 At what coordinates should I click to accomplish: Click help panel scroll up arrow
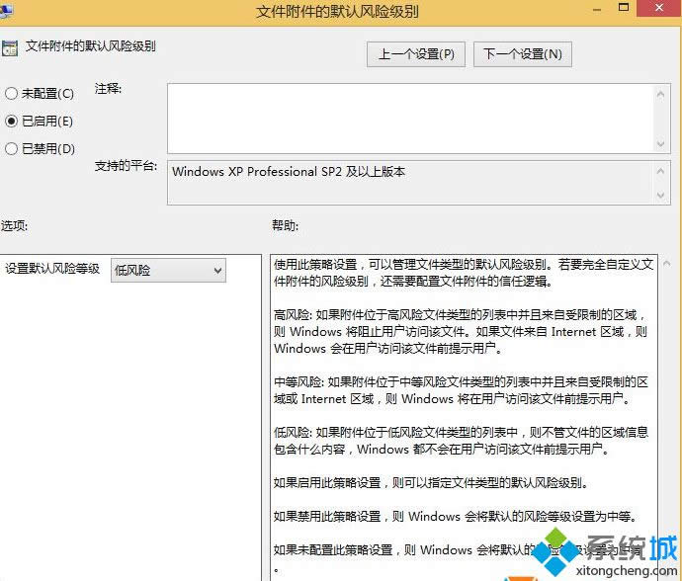click(x=667, y=263)
